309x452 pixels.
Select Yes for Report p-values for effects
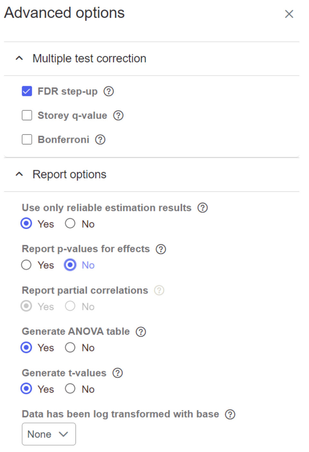click(x=26, y=265)
